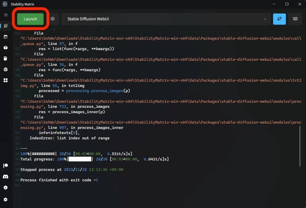
Task: Click 'line 732, in process_images' text
Action: (79, 107)
